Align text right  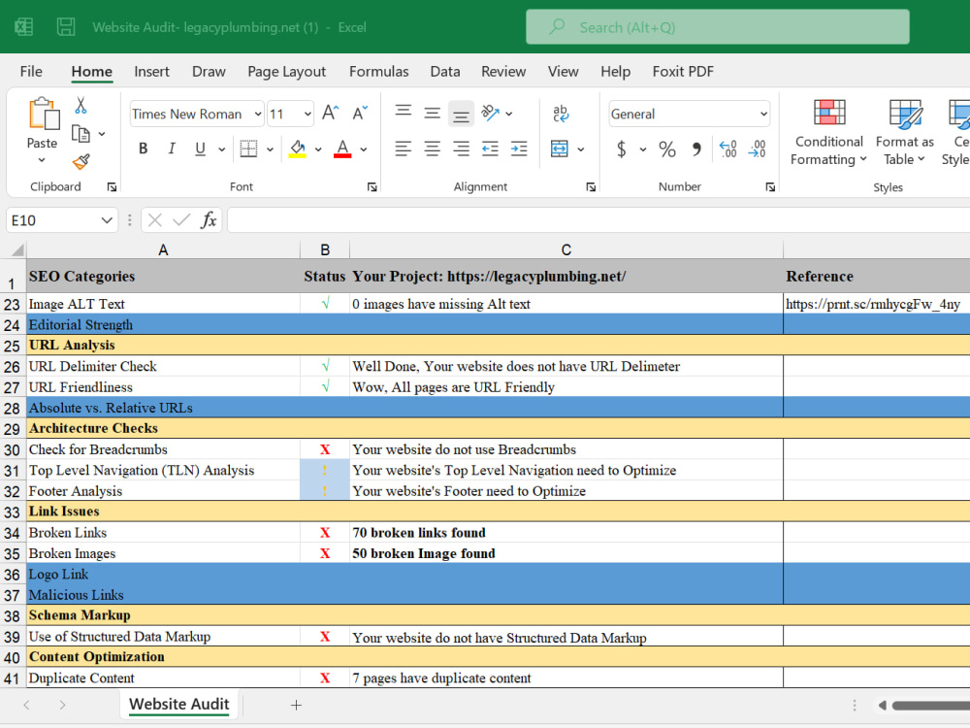click(461, 149)
